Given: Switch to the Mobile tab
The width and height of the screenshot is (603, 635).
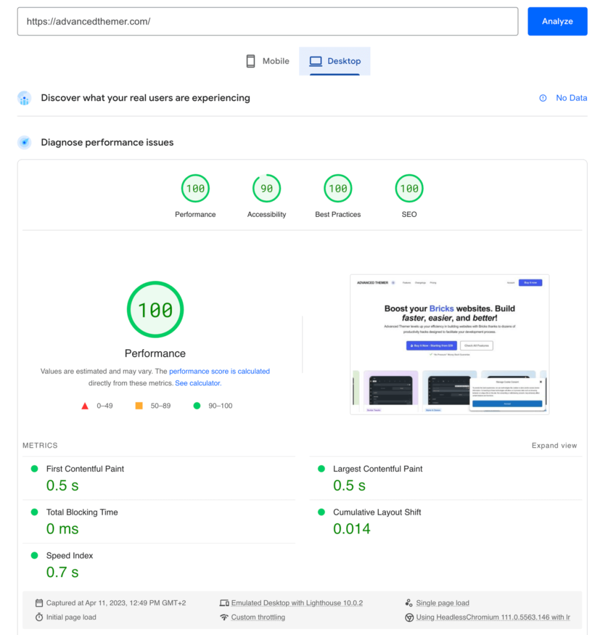Looking at the screenshot, I should pyautogui.click(x=267, y=61).
